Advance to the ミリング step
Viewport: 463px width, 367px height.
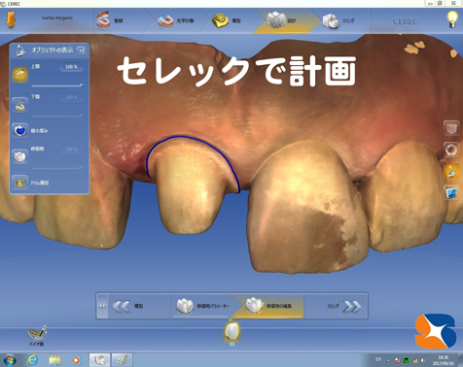point(336,306)
